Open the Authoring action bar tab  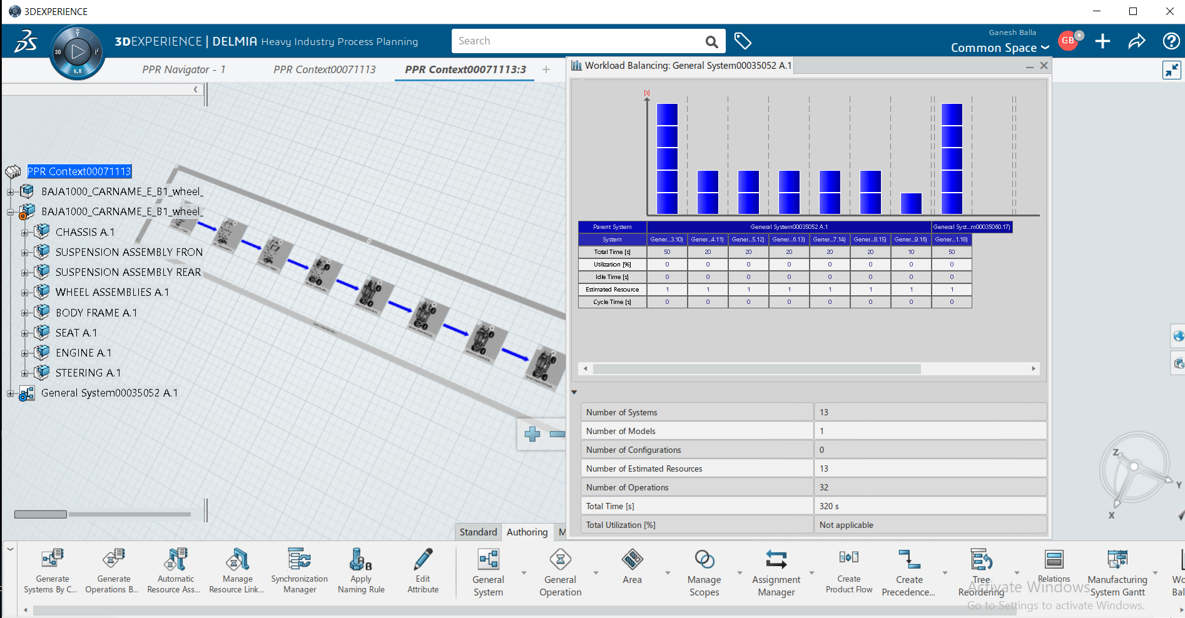[527, 532]
